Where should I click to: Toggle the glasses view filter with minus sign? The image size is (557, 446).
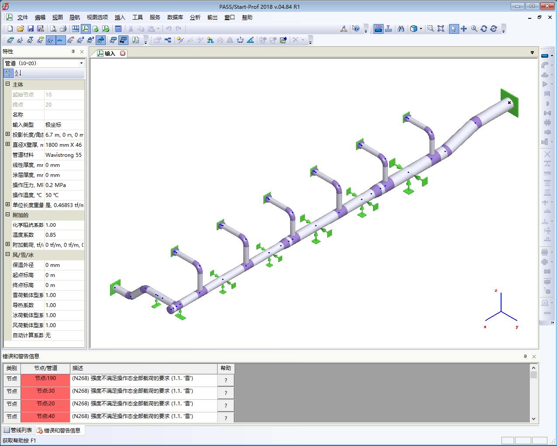60,40
